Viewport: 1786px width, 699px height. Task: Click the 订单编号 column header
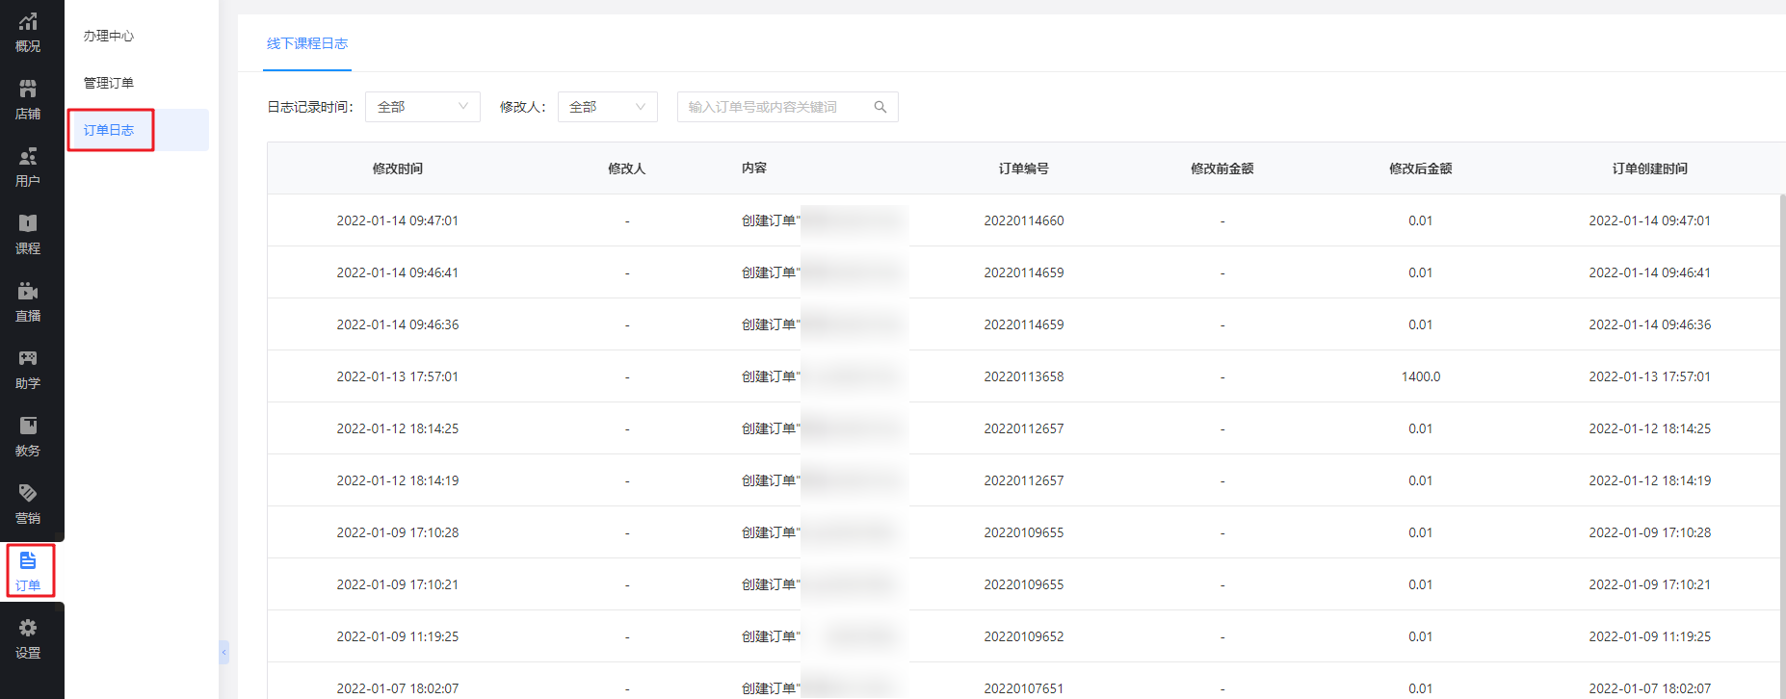[x=1024, y=168]
